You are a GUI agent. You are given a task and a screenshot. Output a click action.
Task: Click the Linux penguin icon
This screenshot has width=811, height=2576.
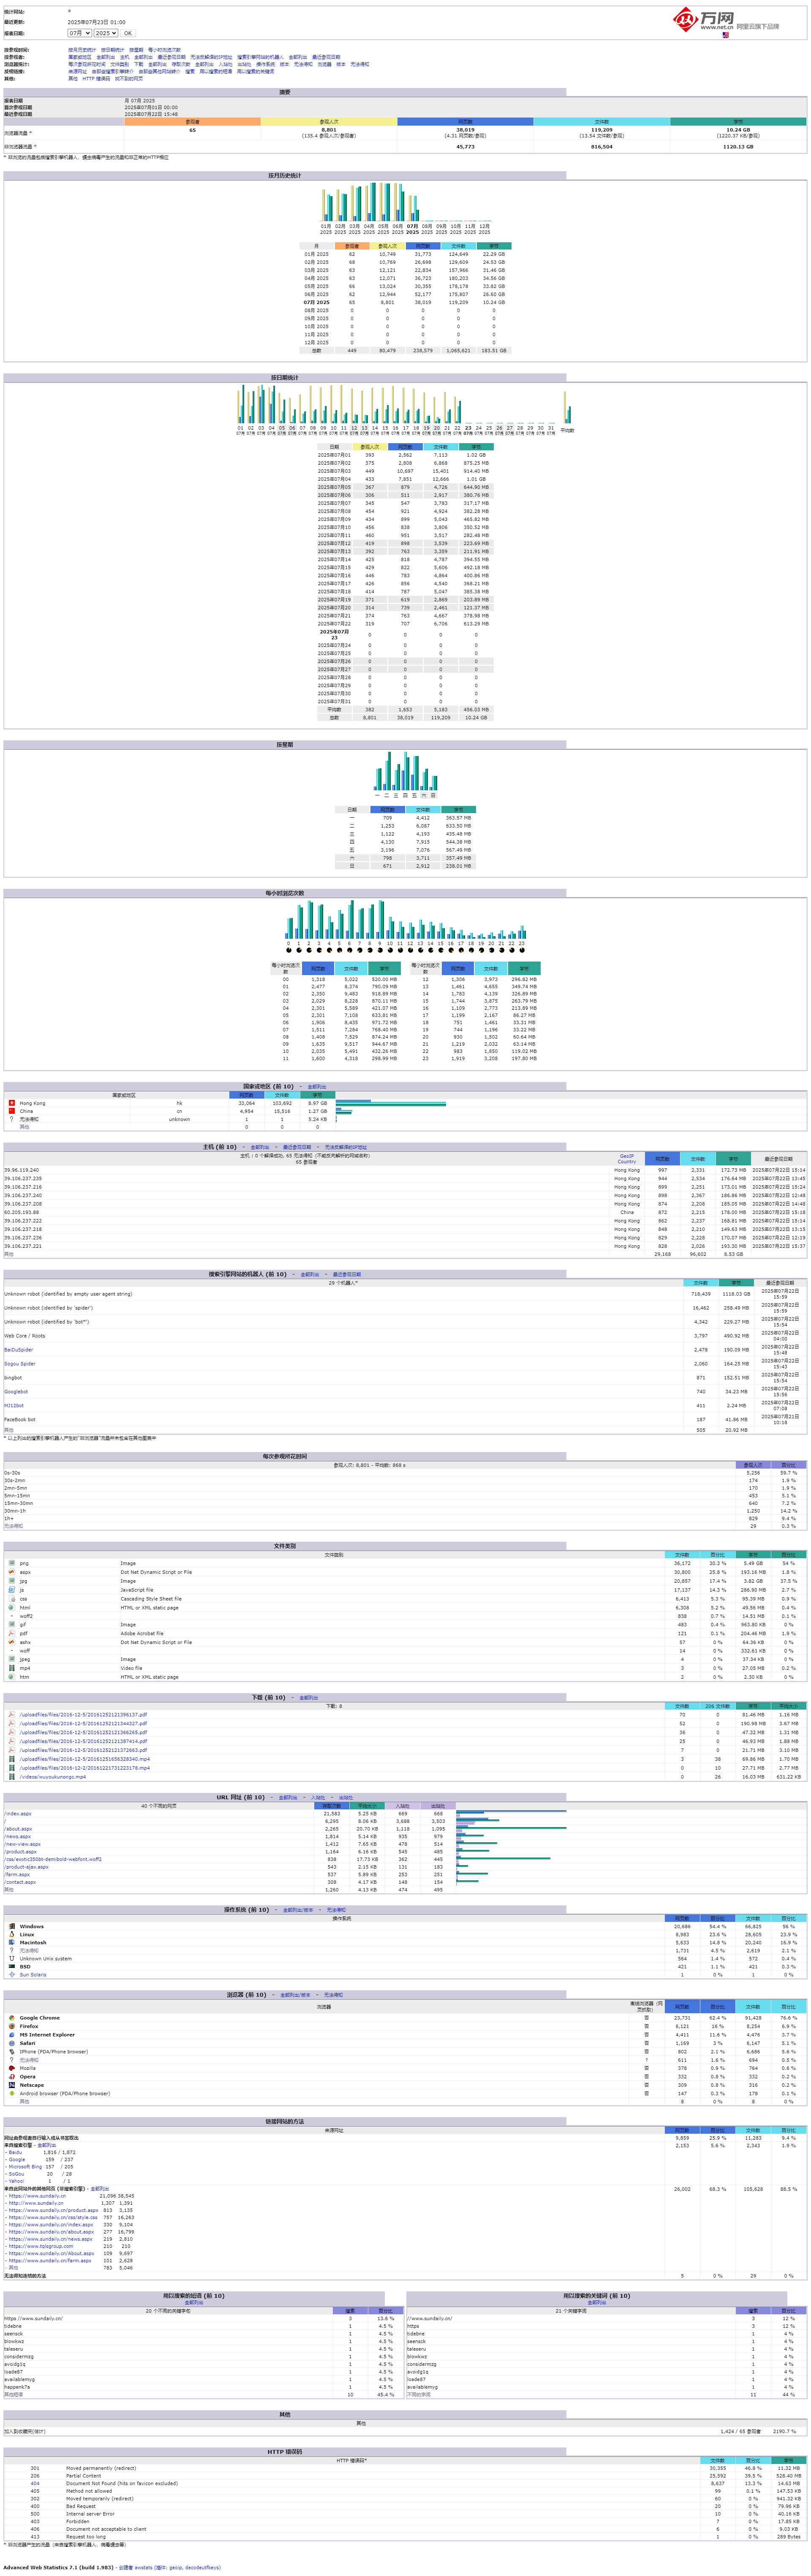tap(12, 1934)
